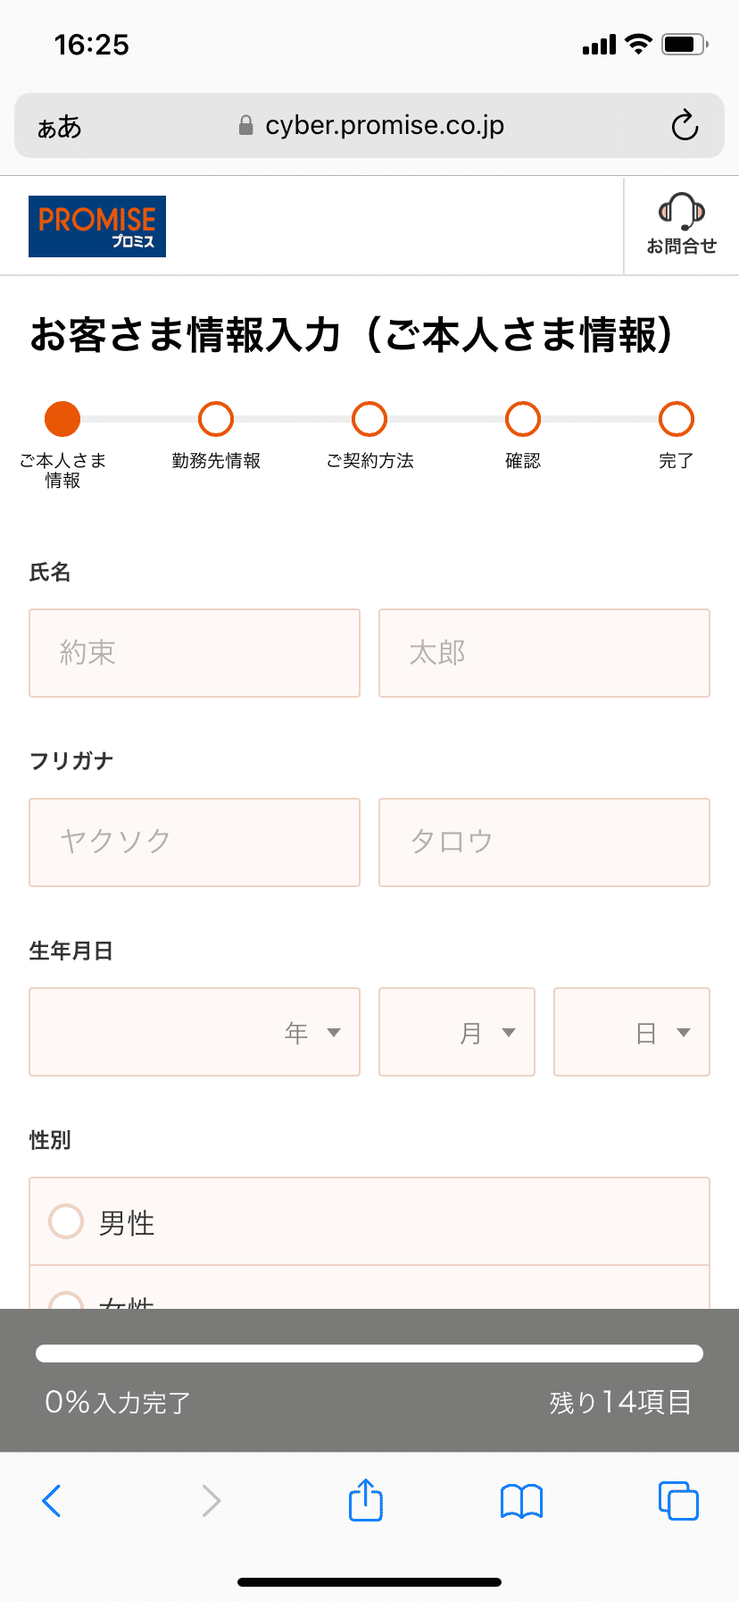Focus the family name field (約束)

pyautogui.click(x=195, y=653)
